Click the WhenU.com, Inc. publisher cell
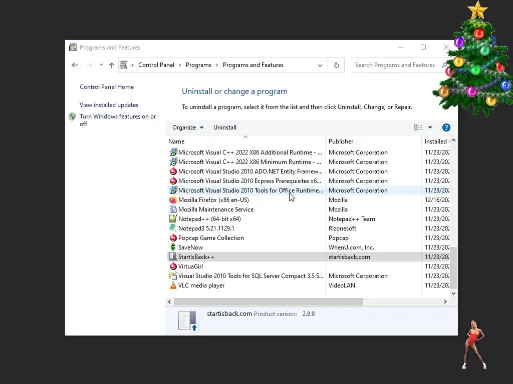513x384 pixels. 351,247
